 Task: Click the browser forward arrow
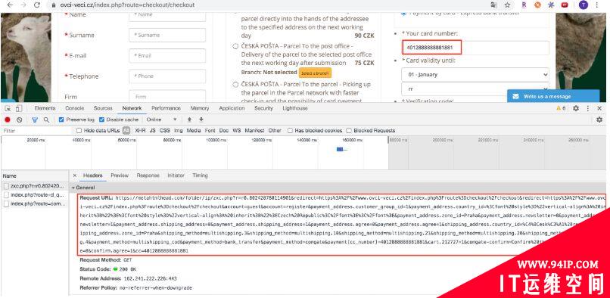click(23, 5)
